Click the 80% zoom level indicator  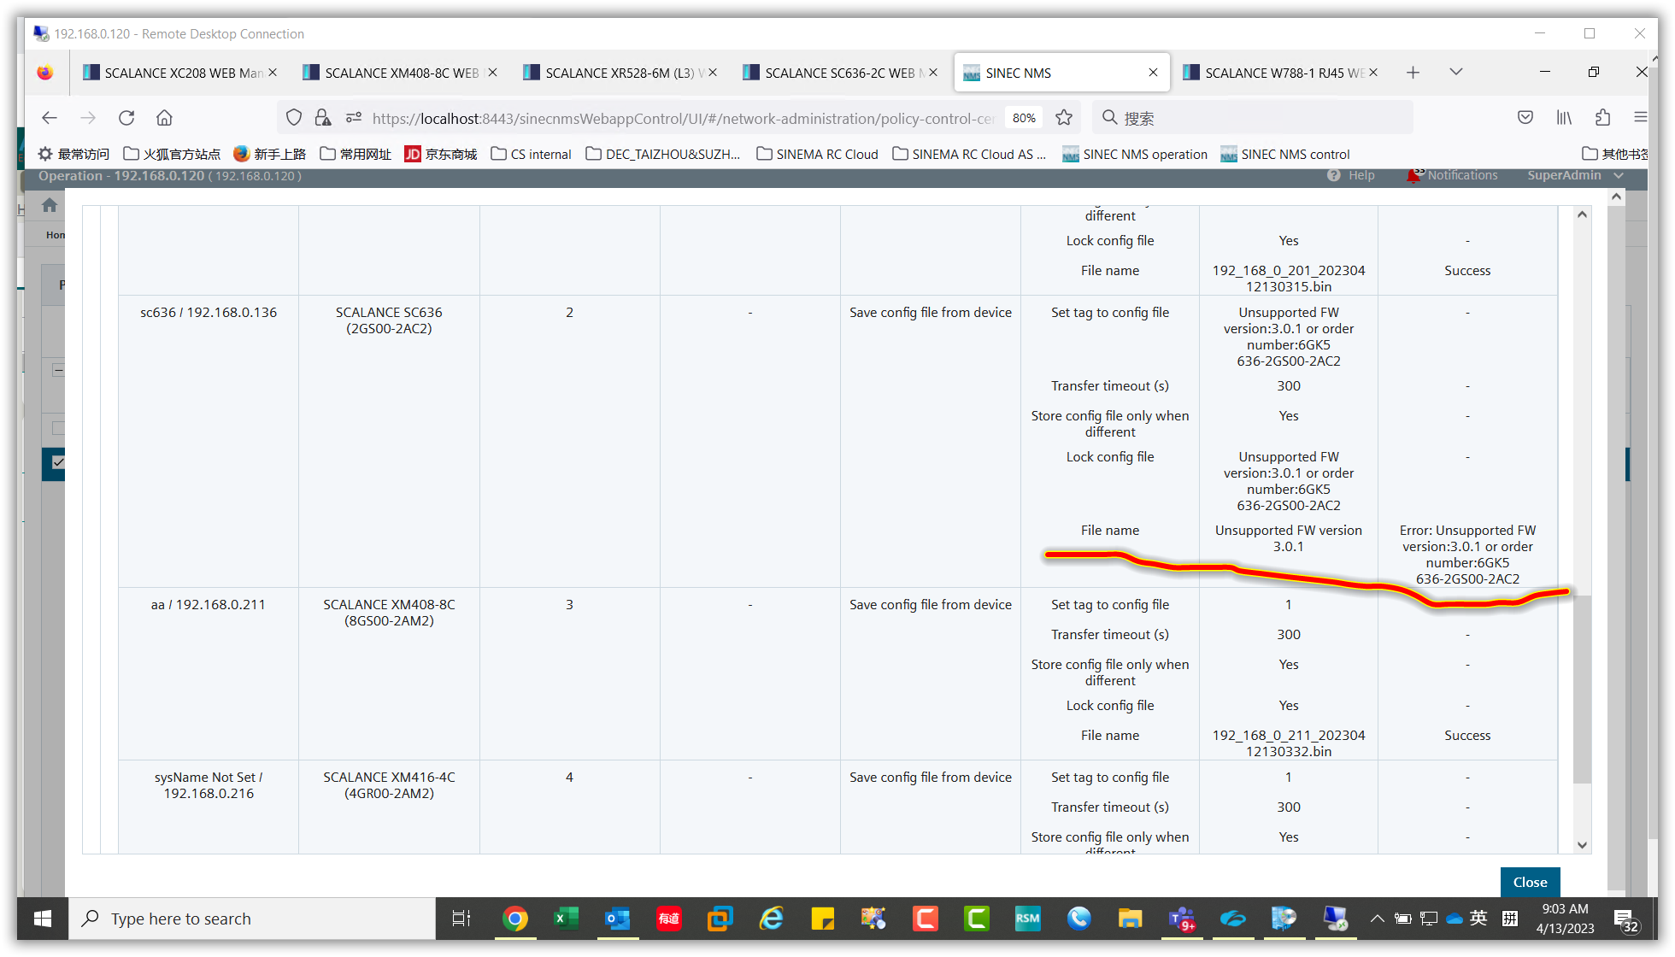[1024, 118]
